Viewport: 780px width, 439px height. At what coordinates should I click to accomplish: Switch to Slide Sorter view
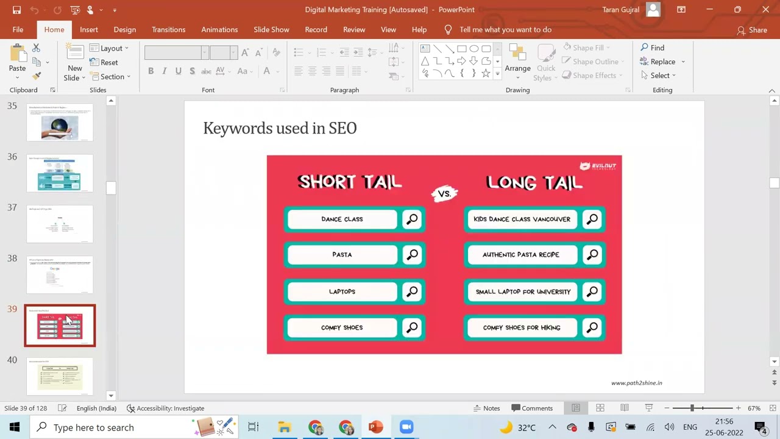(x=600, y=408)
